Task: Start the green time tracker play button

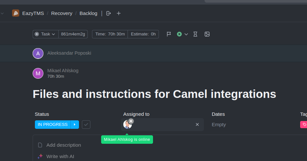Action: (179, 34)
